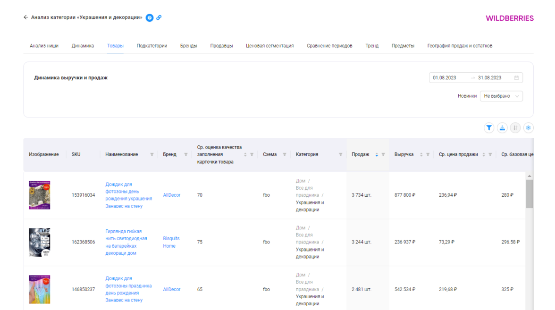
Task: Open table filters with the blue funnel button
Action: (489, 128)
